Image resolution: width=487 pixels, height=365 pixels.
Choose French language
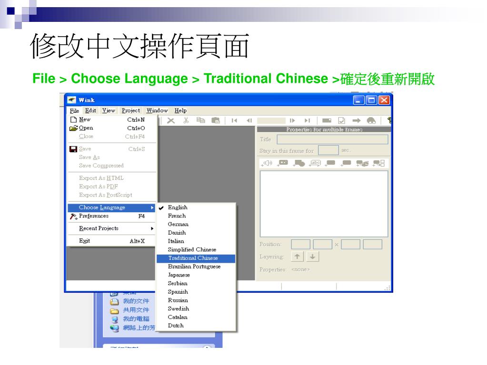(x=196, y=216)
